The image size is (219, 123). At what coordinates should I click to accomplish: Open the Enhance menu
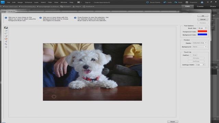click(28, 2)
